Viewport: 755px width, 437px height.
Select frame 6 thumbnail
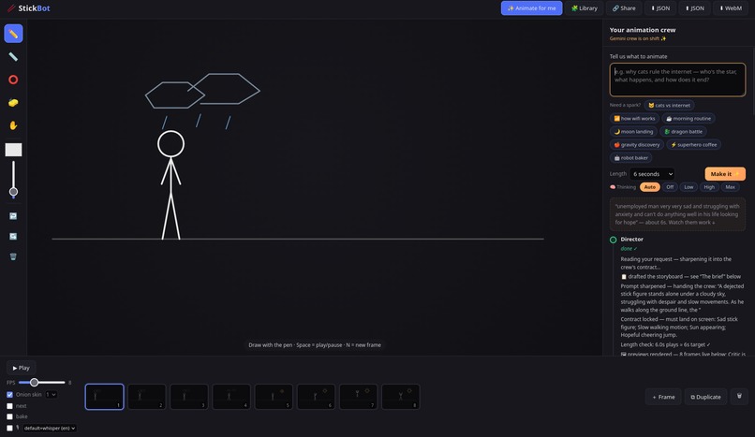316,397
